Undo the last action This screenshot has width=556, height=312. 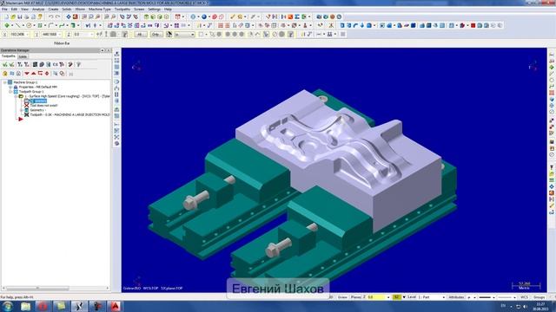51,17
